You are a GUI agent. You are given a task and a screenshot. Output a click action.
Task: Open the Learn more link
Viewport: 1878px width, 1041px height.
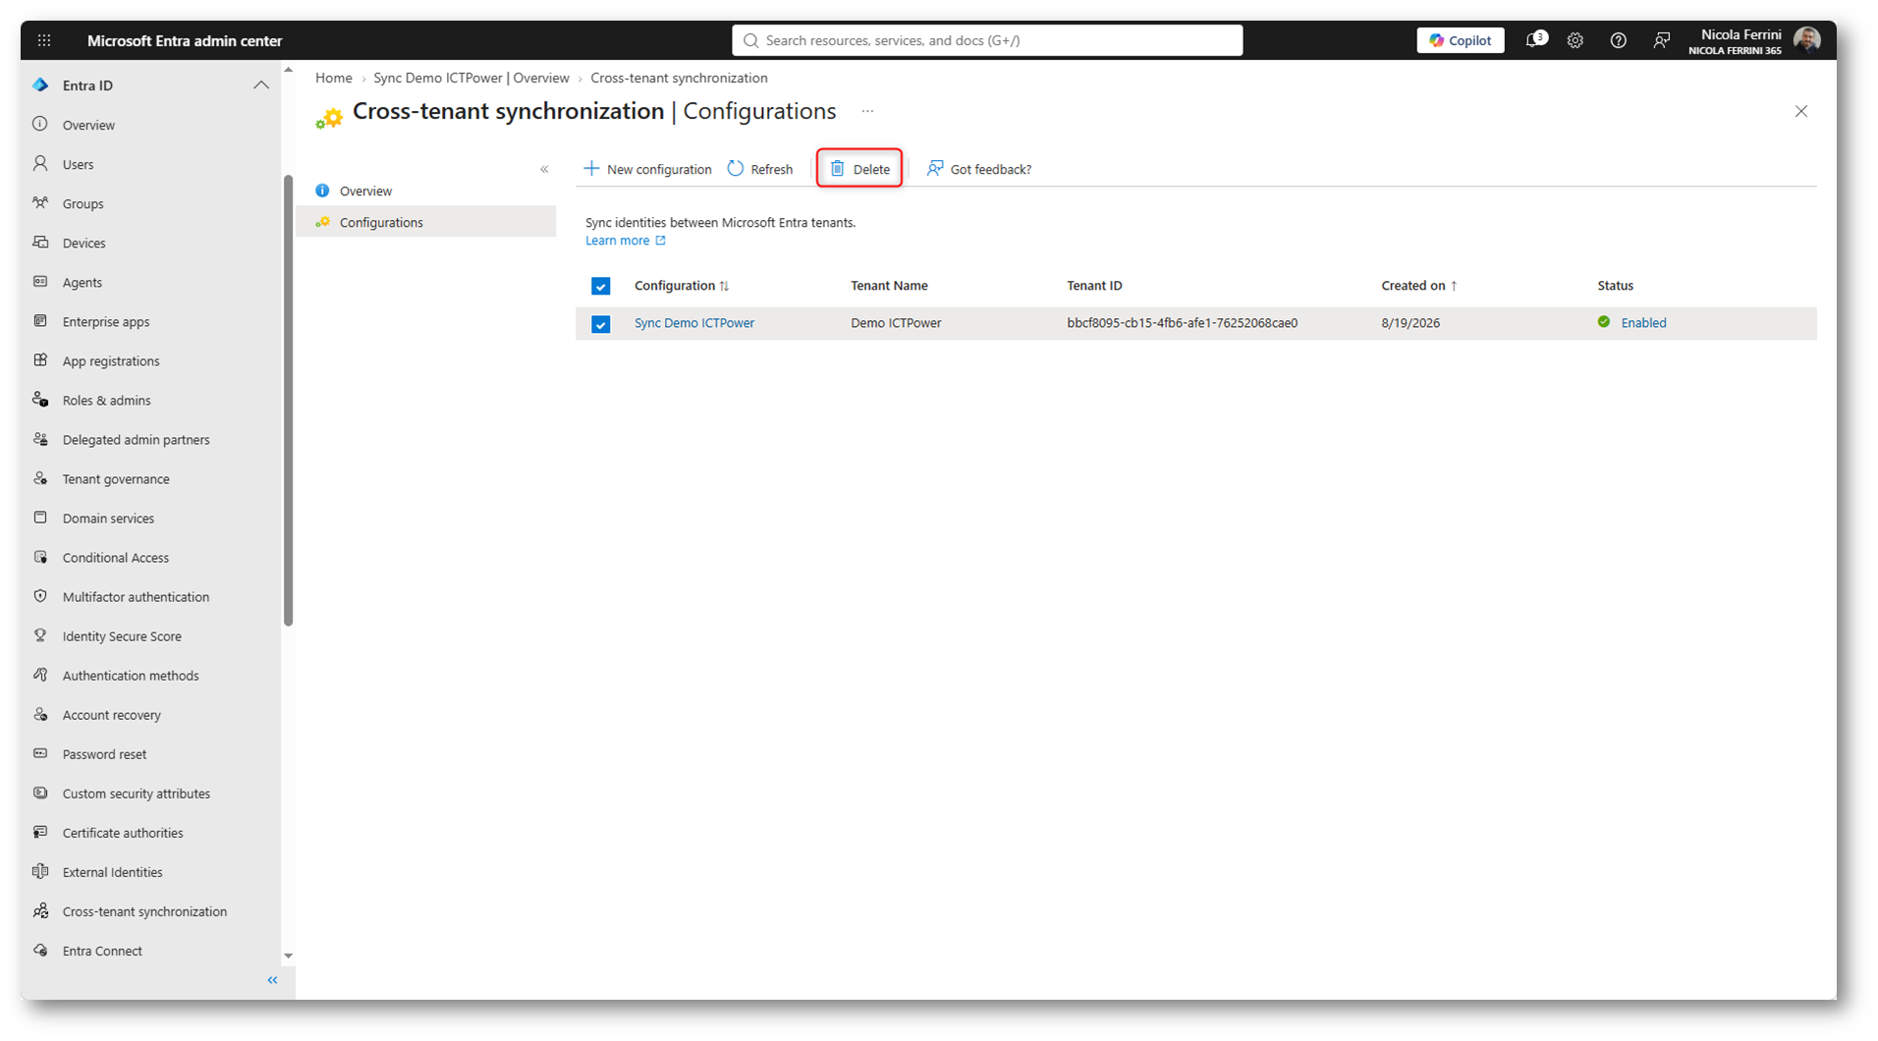pos(626,241)
